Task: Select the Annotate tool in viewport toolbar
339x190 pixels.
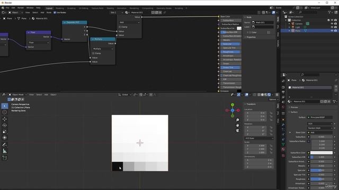Action: tap(5, 145)
